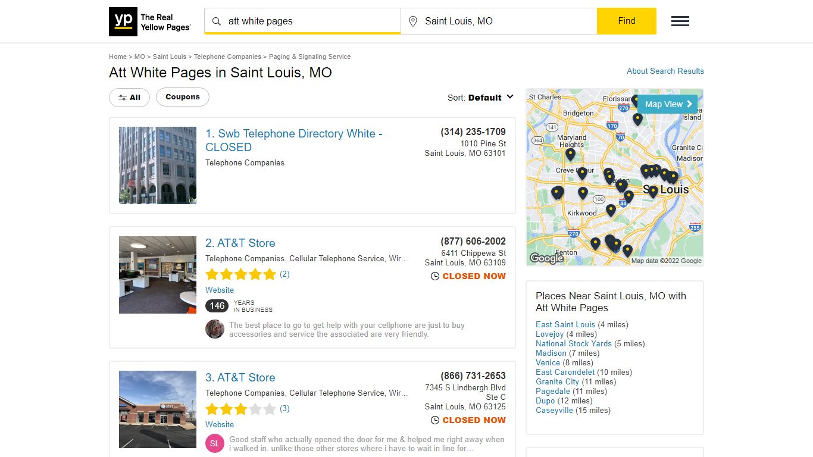Open About Search Results link

pos(665,71)
